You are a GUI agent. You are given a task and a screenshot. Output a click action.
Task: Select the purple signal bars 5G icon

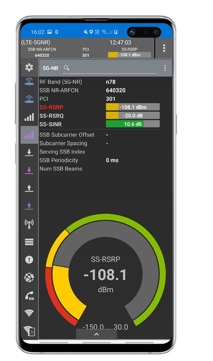(x=29, y=135)
